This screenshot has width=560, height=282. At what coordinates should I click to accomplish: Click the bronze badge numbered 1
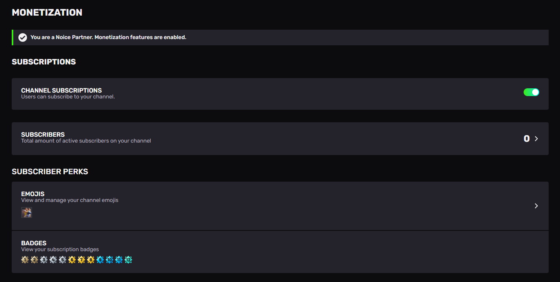click(x=25, y=260)
